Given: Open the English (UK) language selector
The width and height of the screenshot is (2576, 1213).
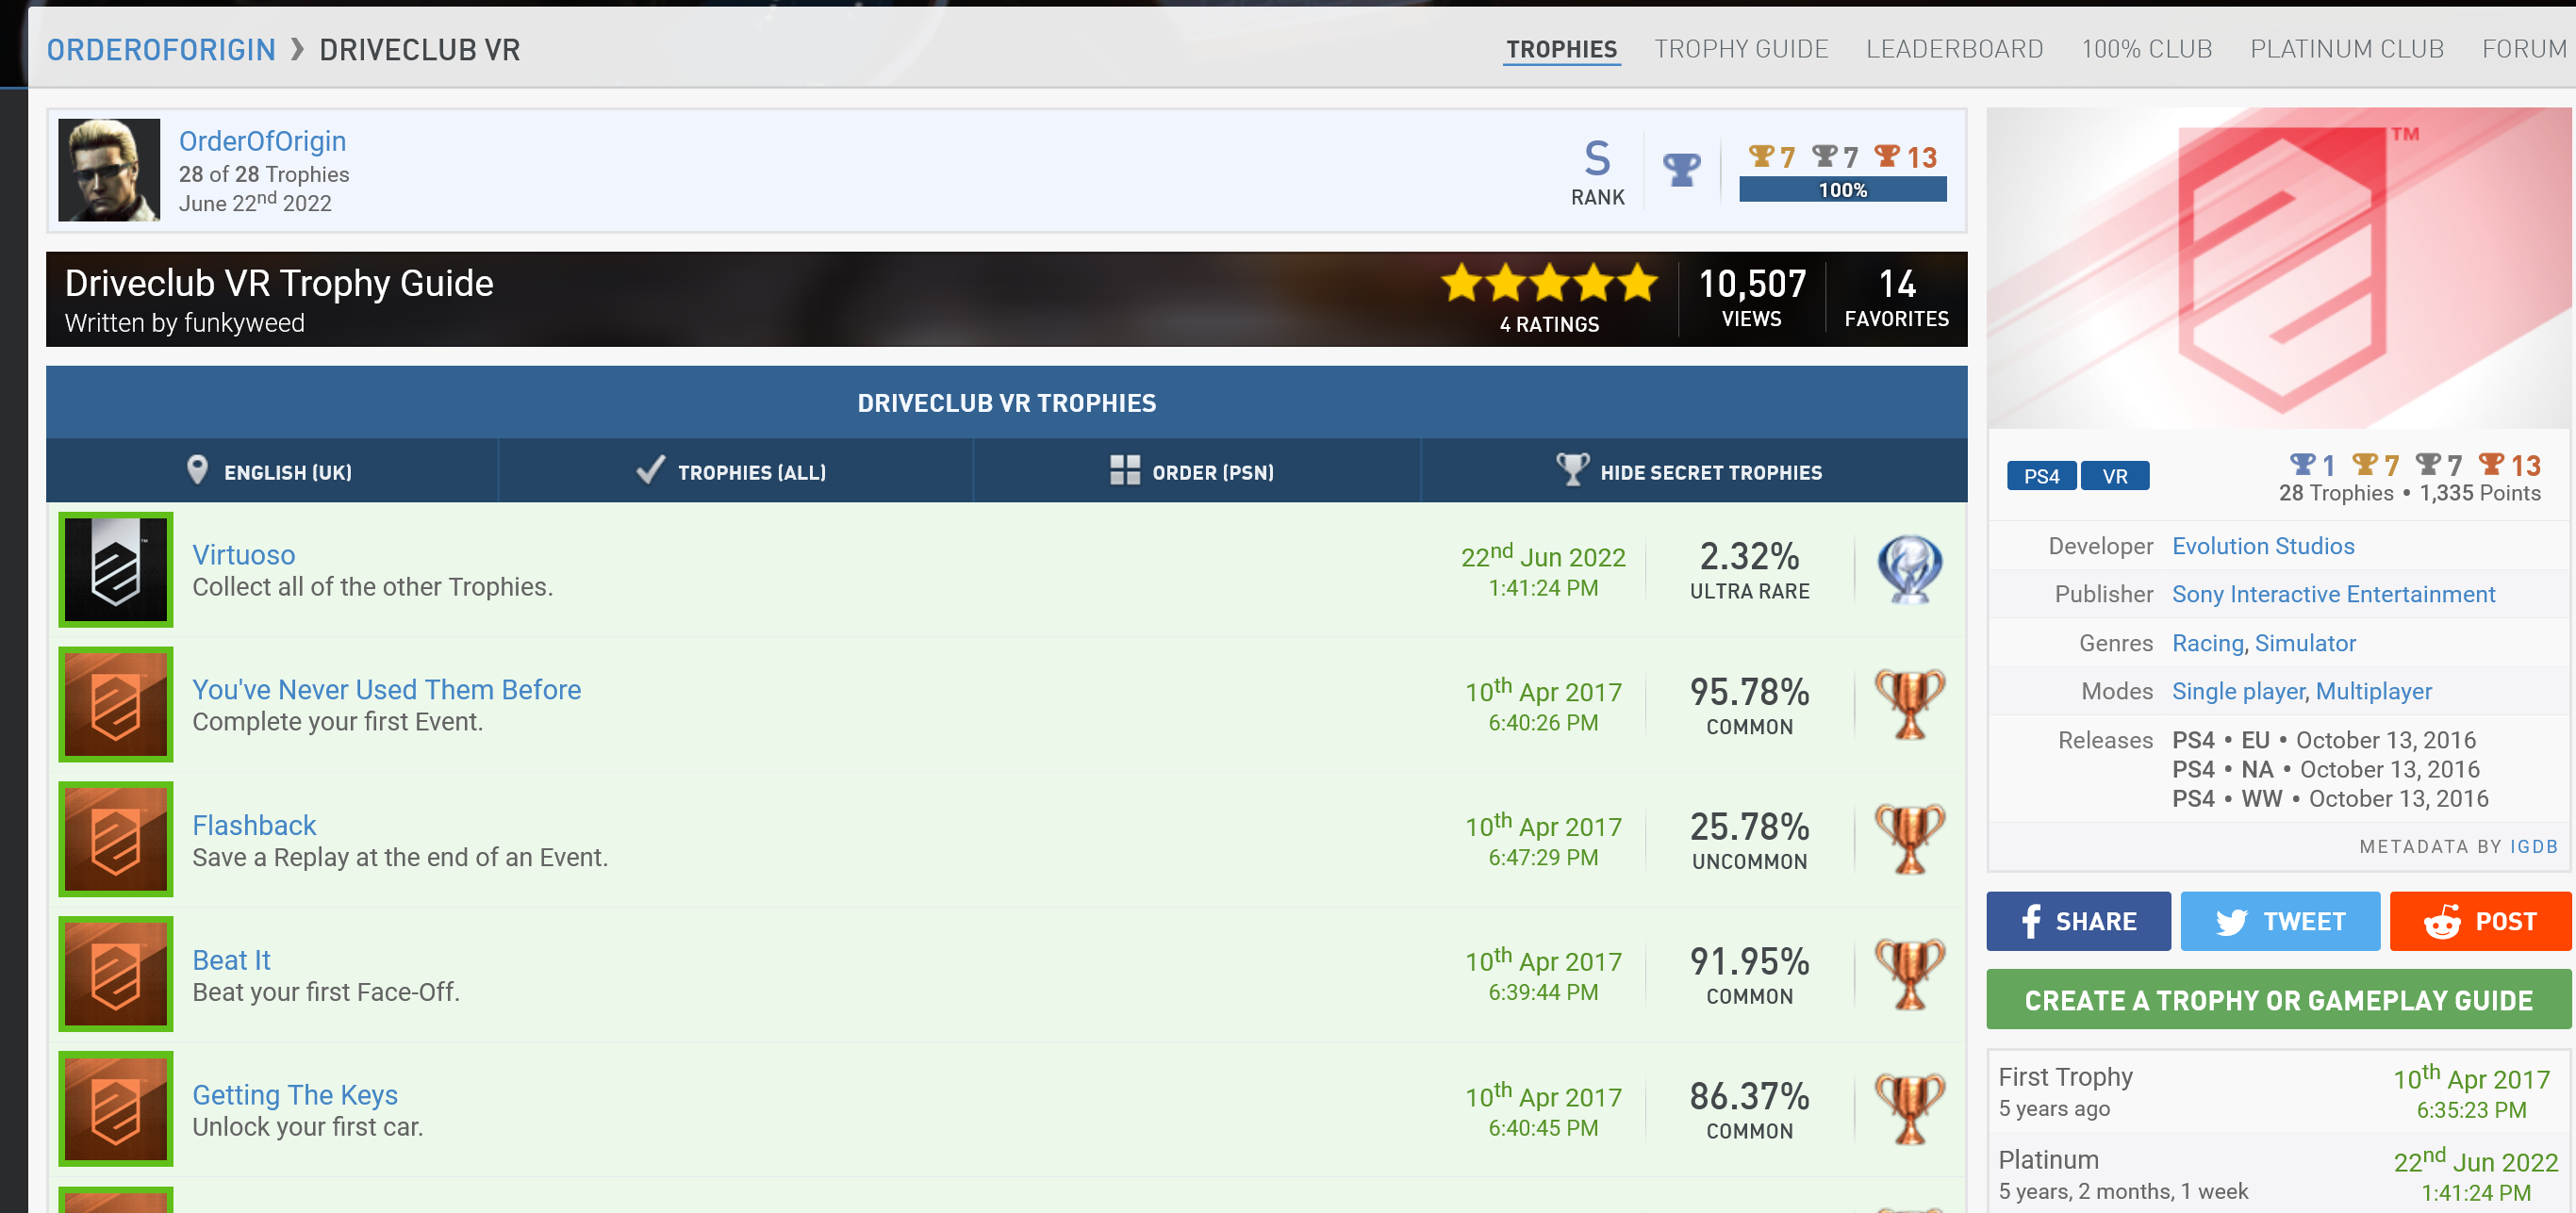Looking at the screenshot, I should [271, 471].
